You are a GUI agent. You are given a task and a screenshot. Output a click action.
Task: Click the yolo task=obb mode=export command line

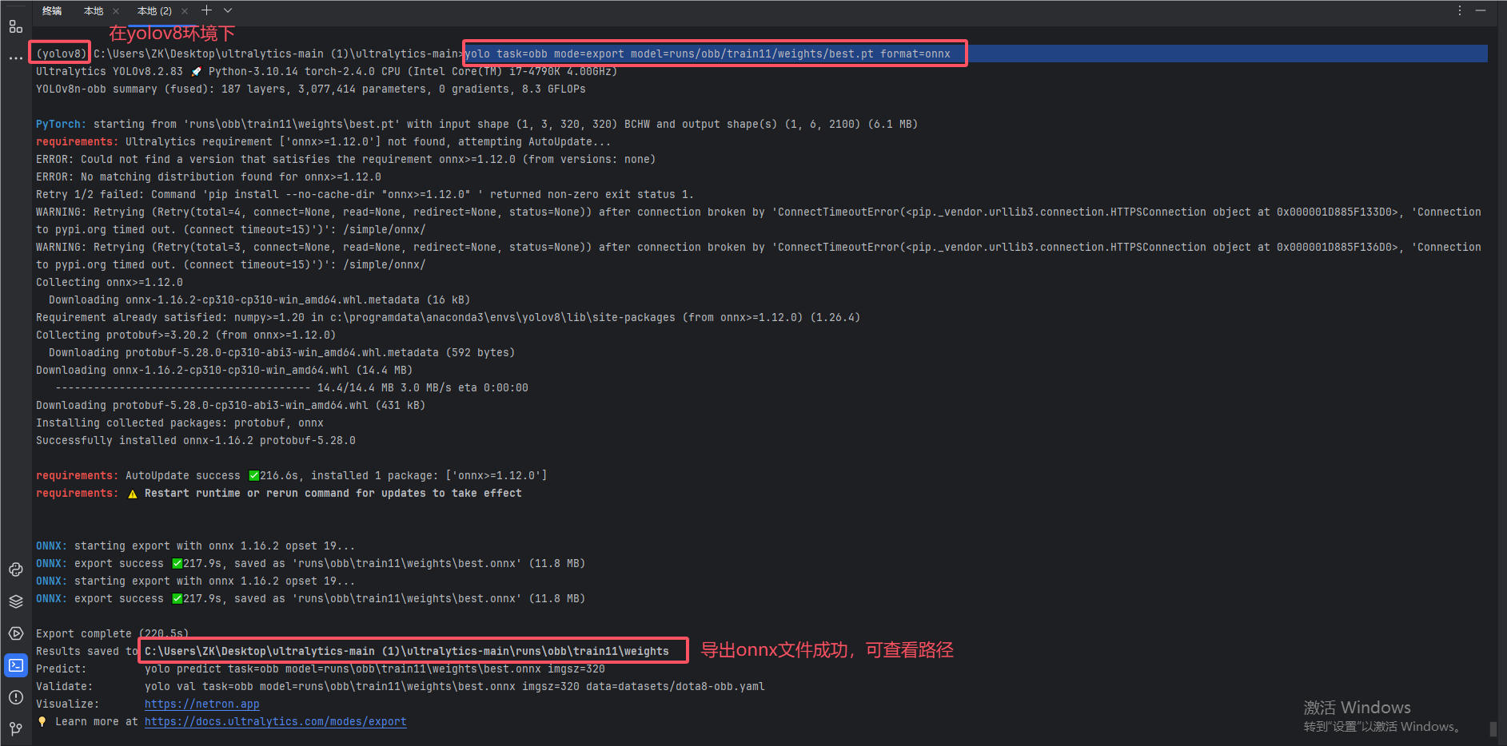(708, 54)
